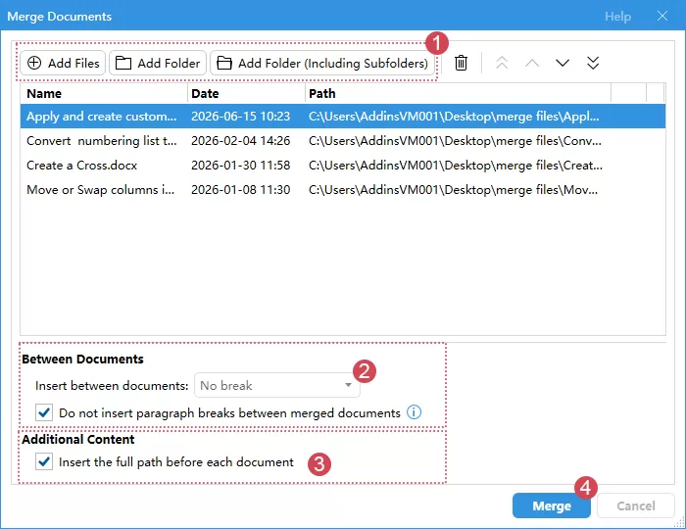Move file to bottom with double-down arrow

[x=593, y=63]
